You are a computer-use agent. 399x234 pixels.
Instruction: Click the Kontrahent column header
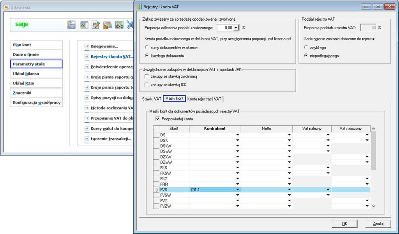click(215, 128)
